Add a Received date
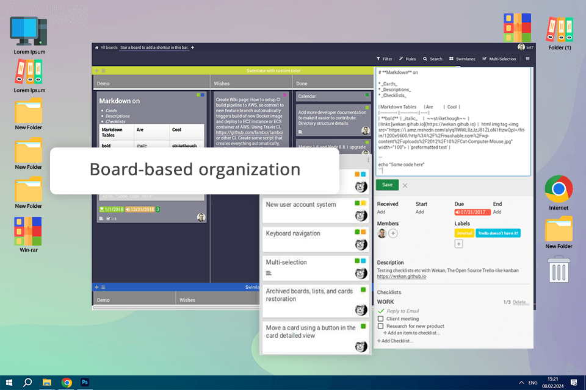The width and height of the screenshot is (586, 390). [381, 212]
